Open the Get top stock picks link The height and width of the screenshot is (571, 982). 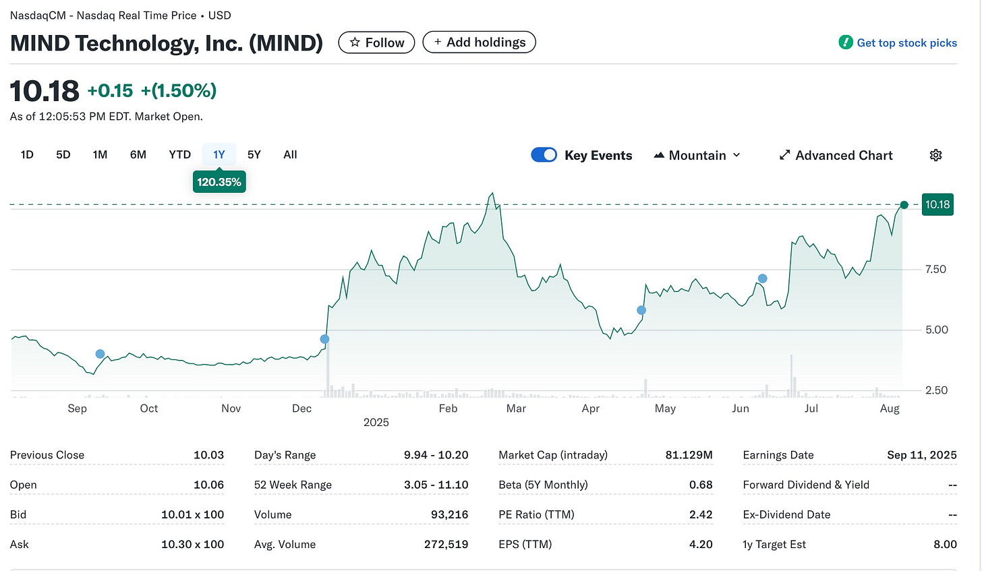(906, 42)
